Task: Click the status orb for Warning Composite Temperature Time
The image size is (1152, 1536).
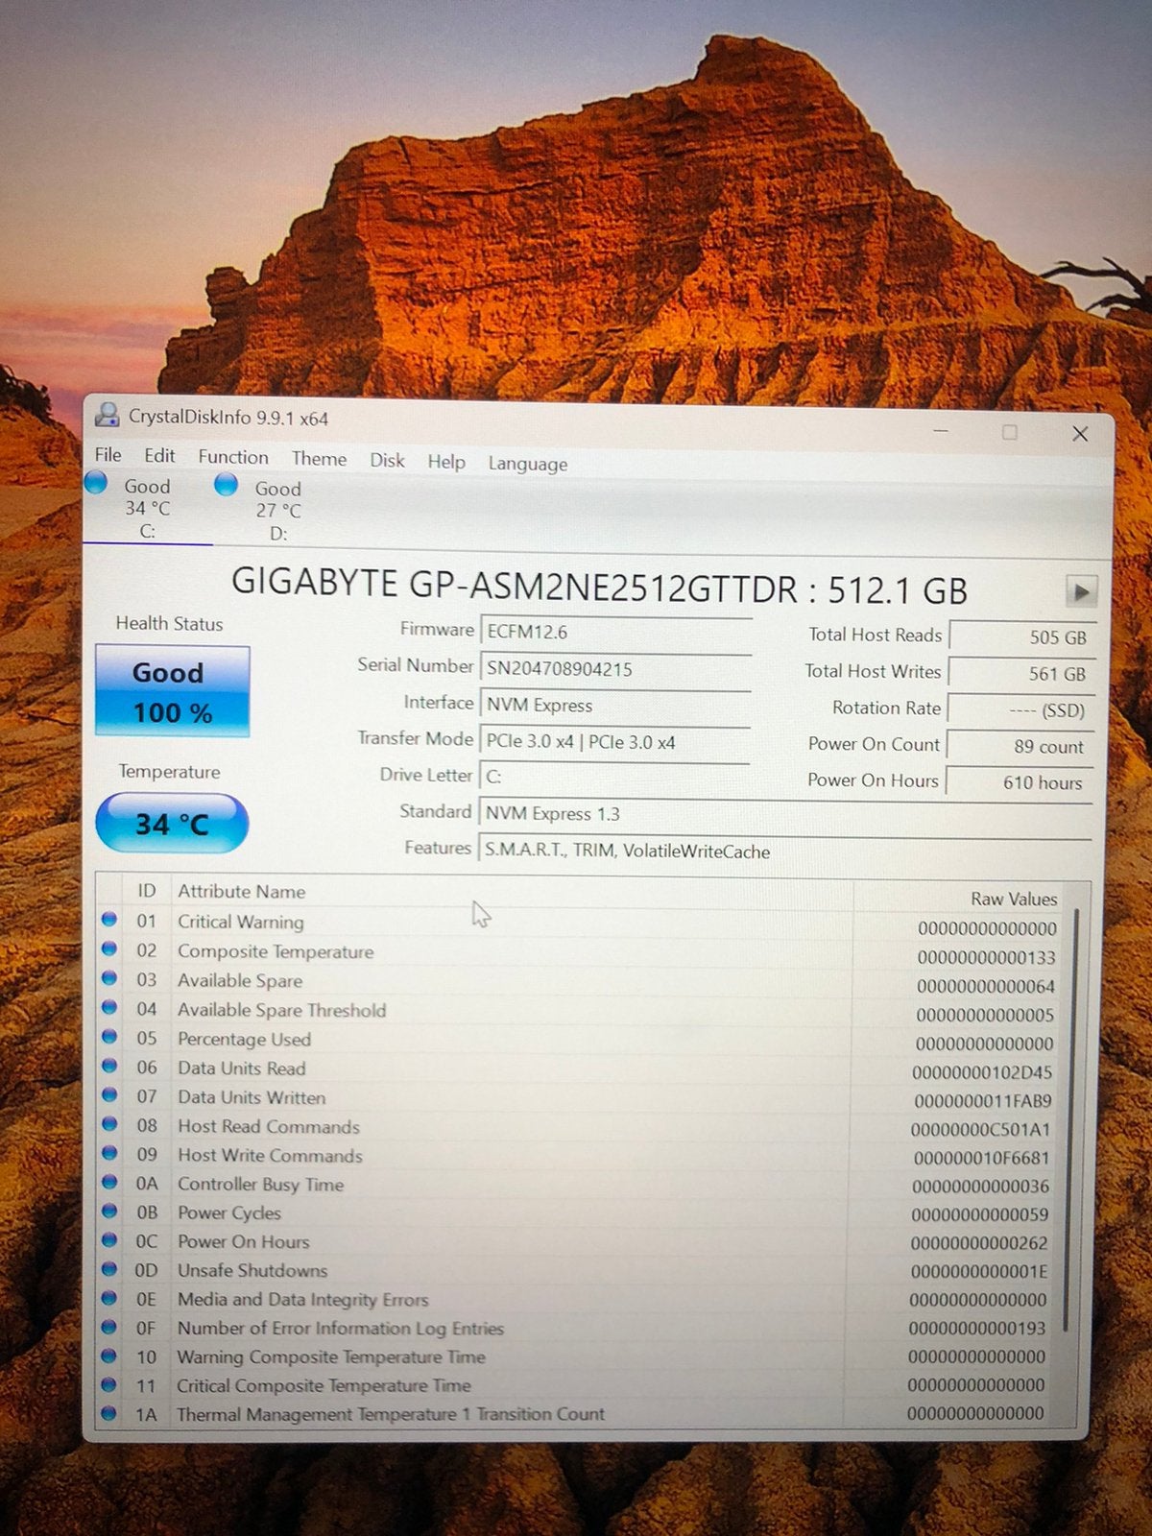Action: [108, 1356]
